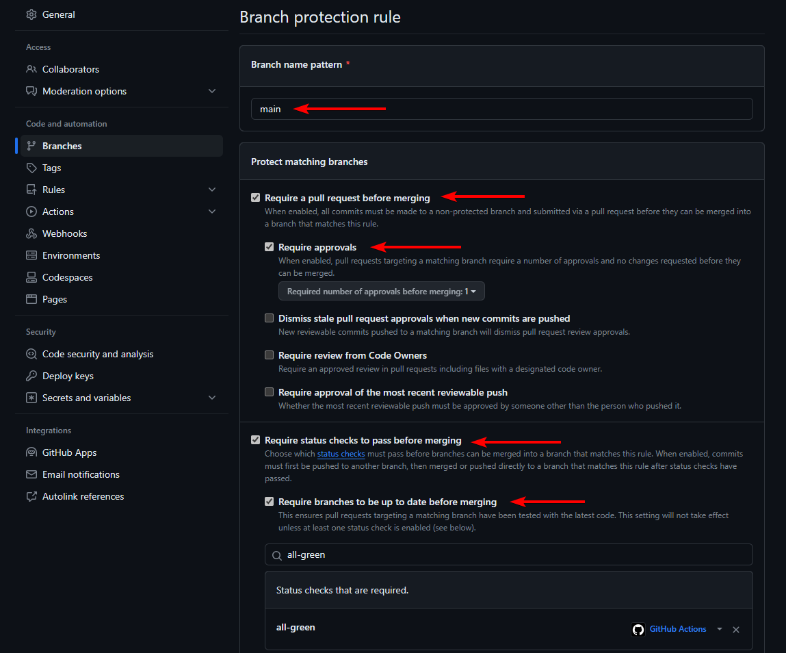Open GitHub Apps via its sidebar icon
Viewport: 786px width, 653px height.
pos(30,452)
